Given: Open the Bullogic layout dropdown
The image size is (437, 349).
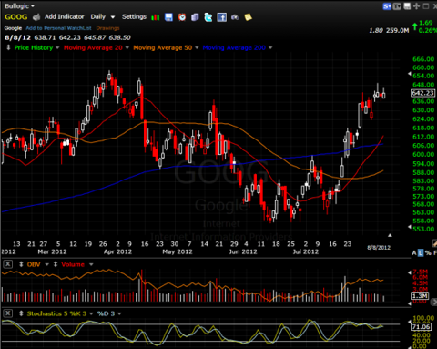Looking at the screenshot, I should (x=20, y=6).
